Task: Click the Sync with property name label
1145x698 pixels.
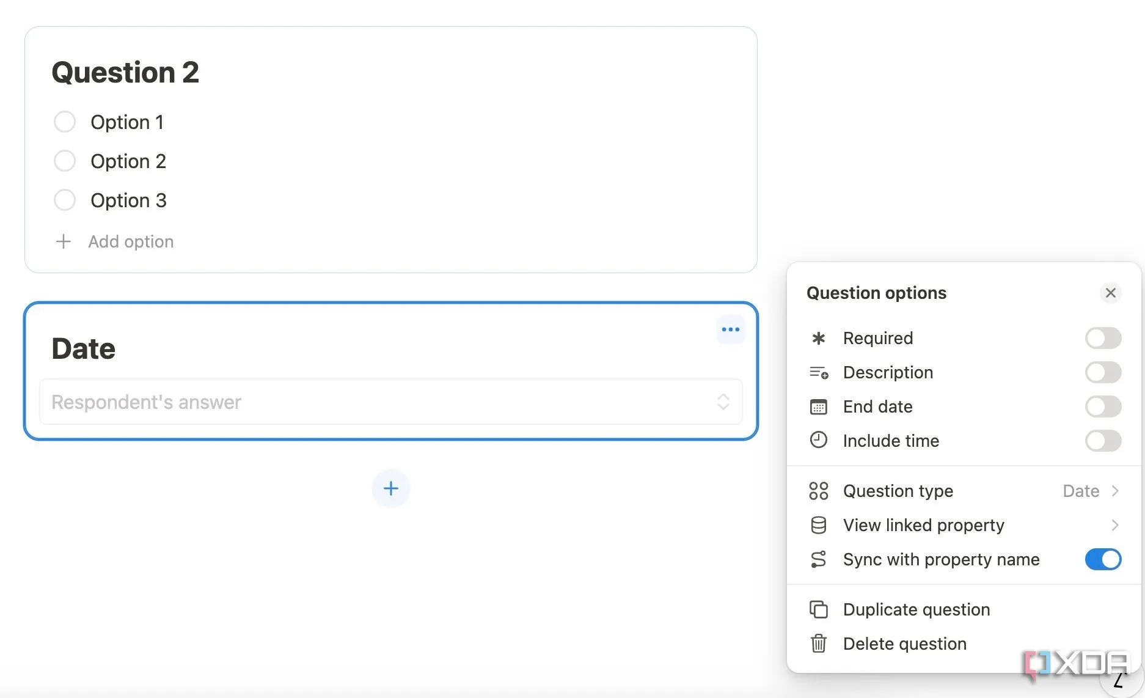Action: [941, 559]
